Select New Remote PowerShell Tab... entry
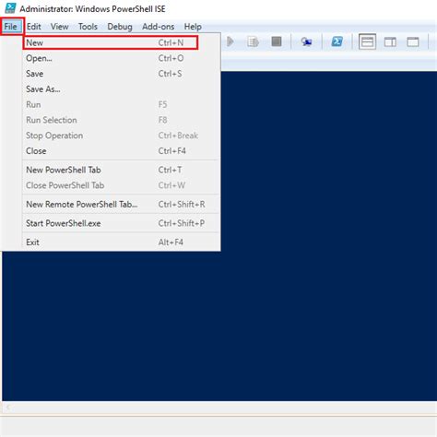Viewport: 437px width, 437px height. pyautogui.click(x=122, y=204)
